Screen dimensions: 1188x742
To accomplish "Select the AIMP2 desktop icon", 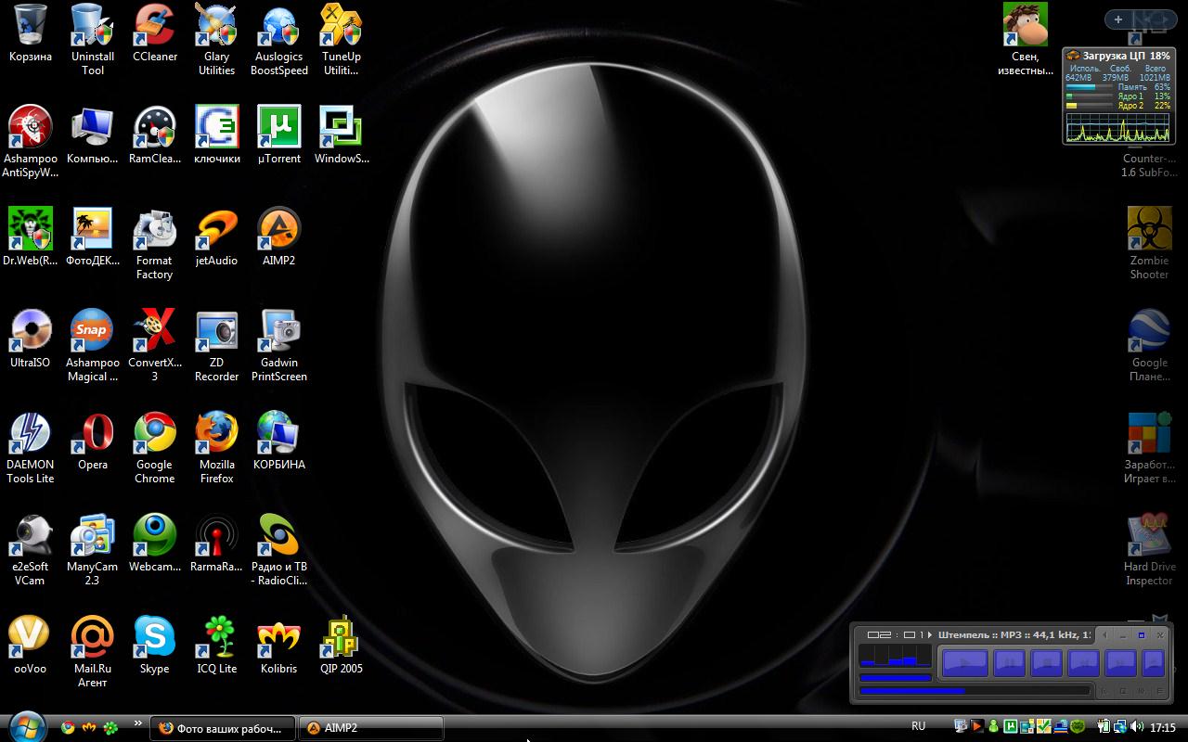I will (x=278, y=238).
